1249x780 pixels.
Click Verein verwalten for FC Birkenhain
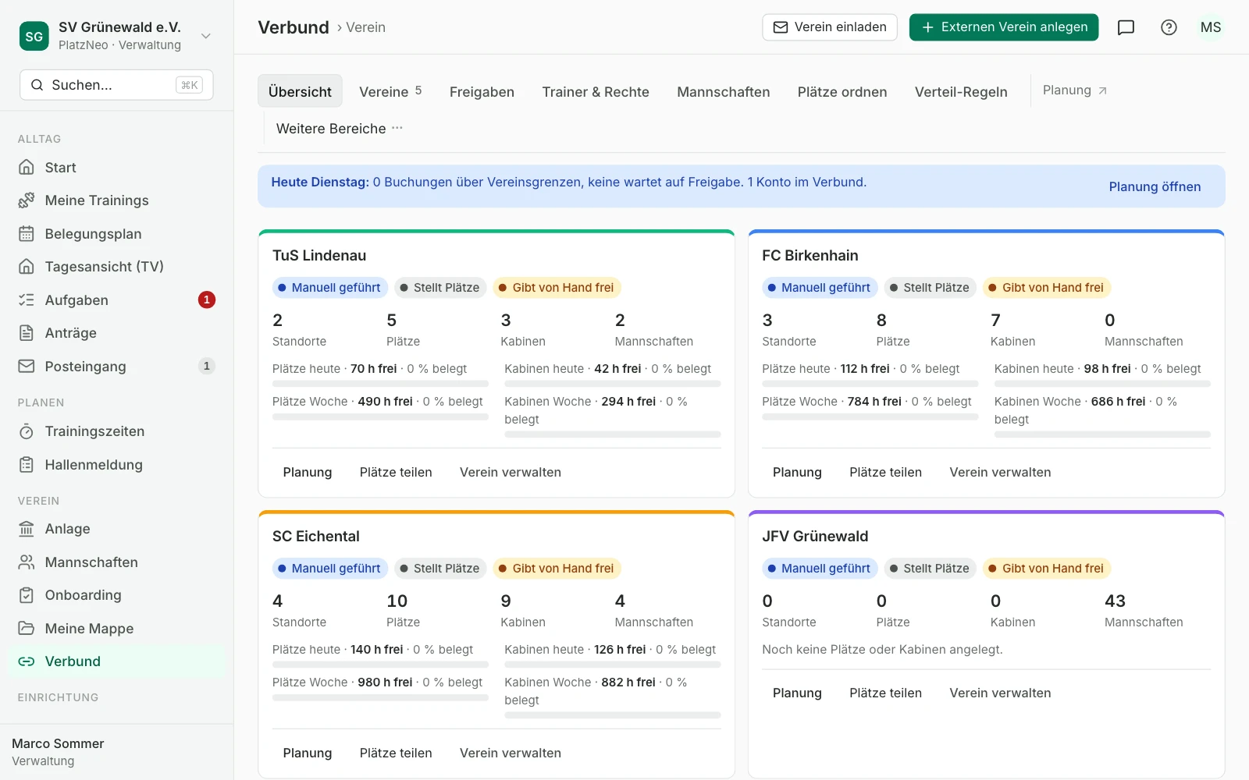[x=1000, y=473]
